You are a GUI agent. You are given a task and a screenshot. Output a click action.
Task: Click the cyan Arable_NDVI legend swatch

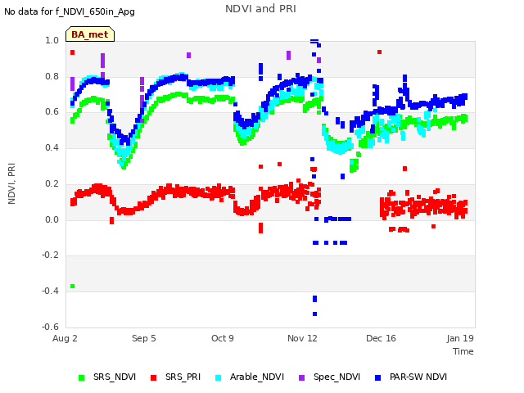pyautogui.click(x=219, y=377)
